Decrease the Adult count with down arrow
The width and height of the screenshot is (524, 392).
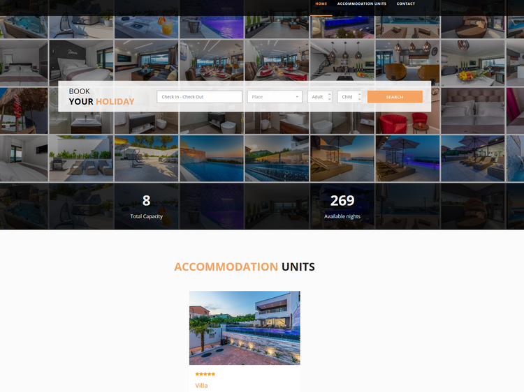330,99
